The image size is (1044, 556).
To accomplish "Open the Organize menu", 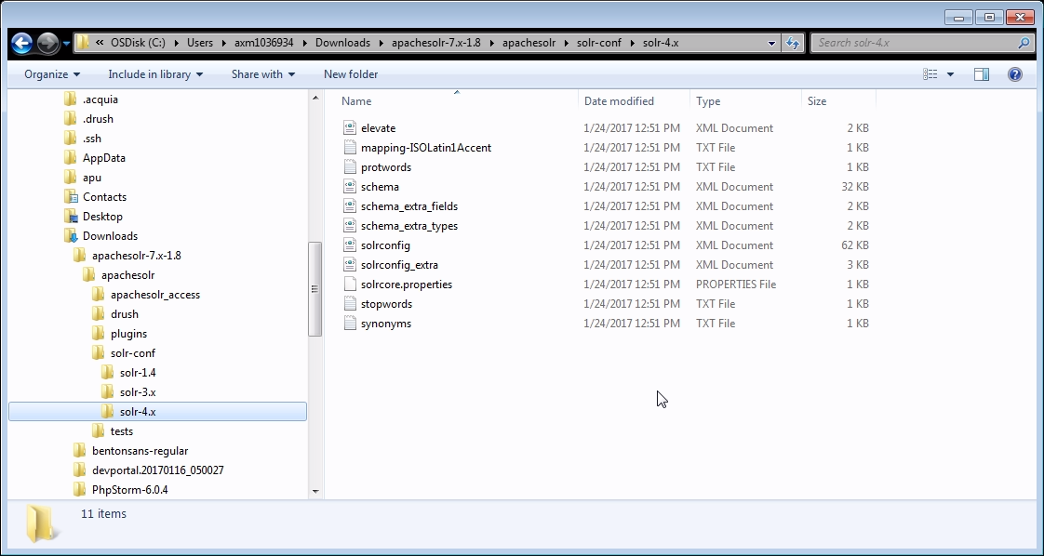I will (x=52, y=74).
